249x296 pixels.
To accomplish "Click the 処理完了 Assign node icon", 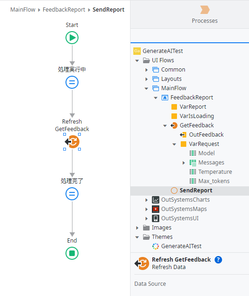I will tap(72, 194).
